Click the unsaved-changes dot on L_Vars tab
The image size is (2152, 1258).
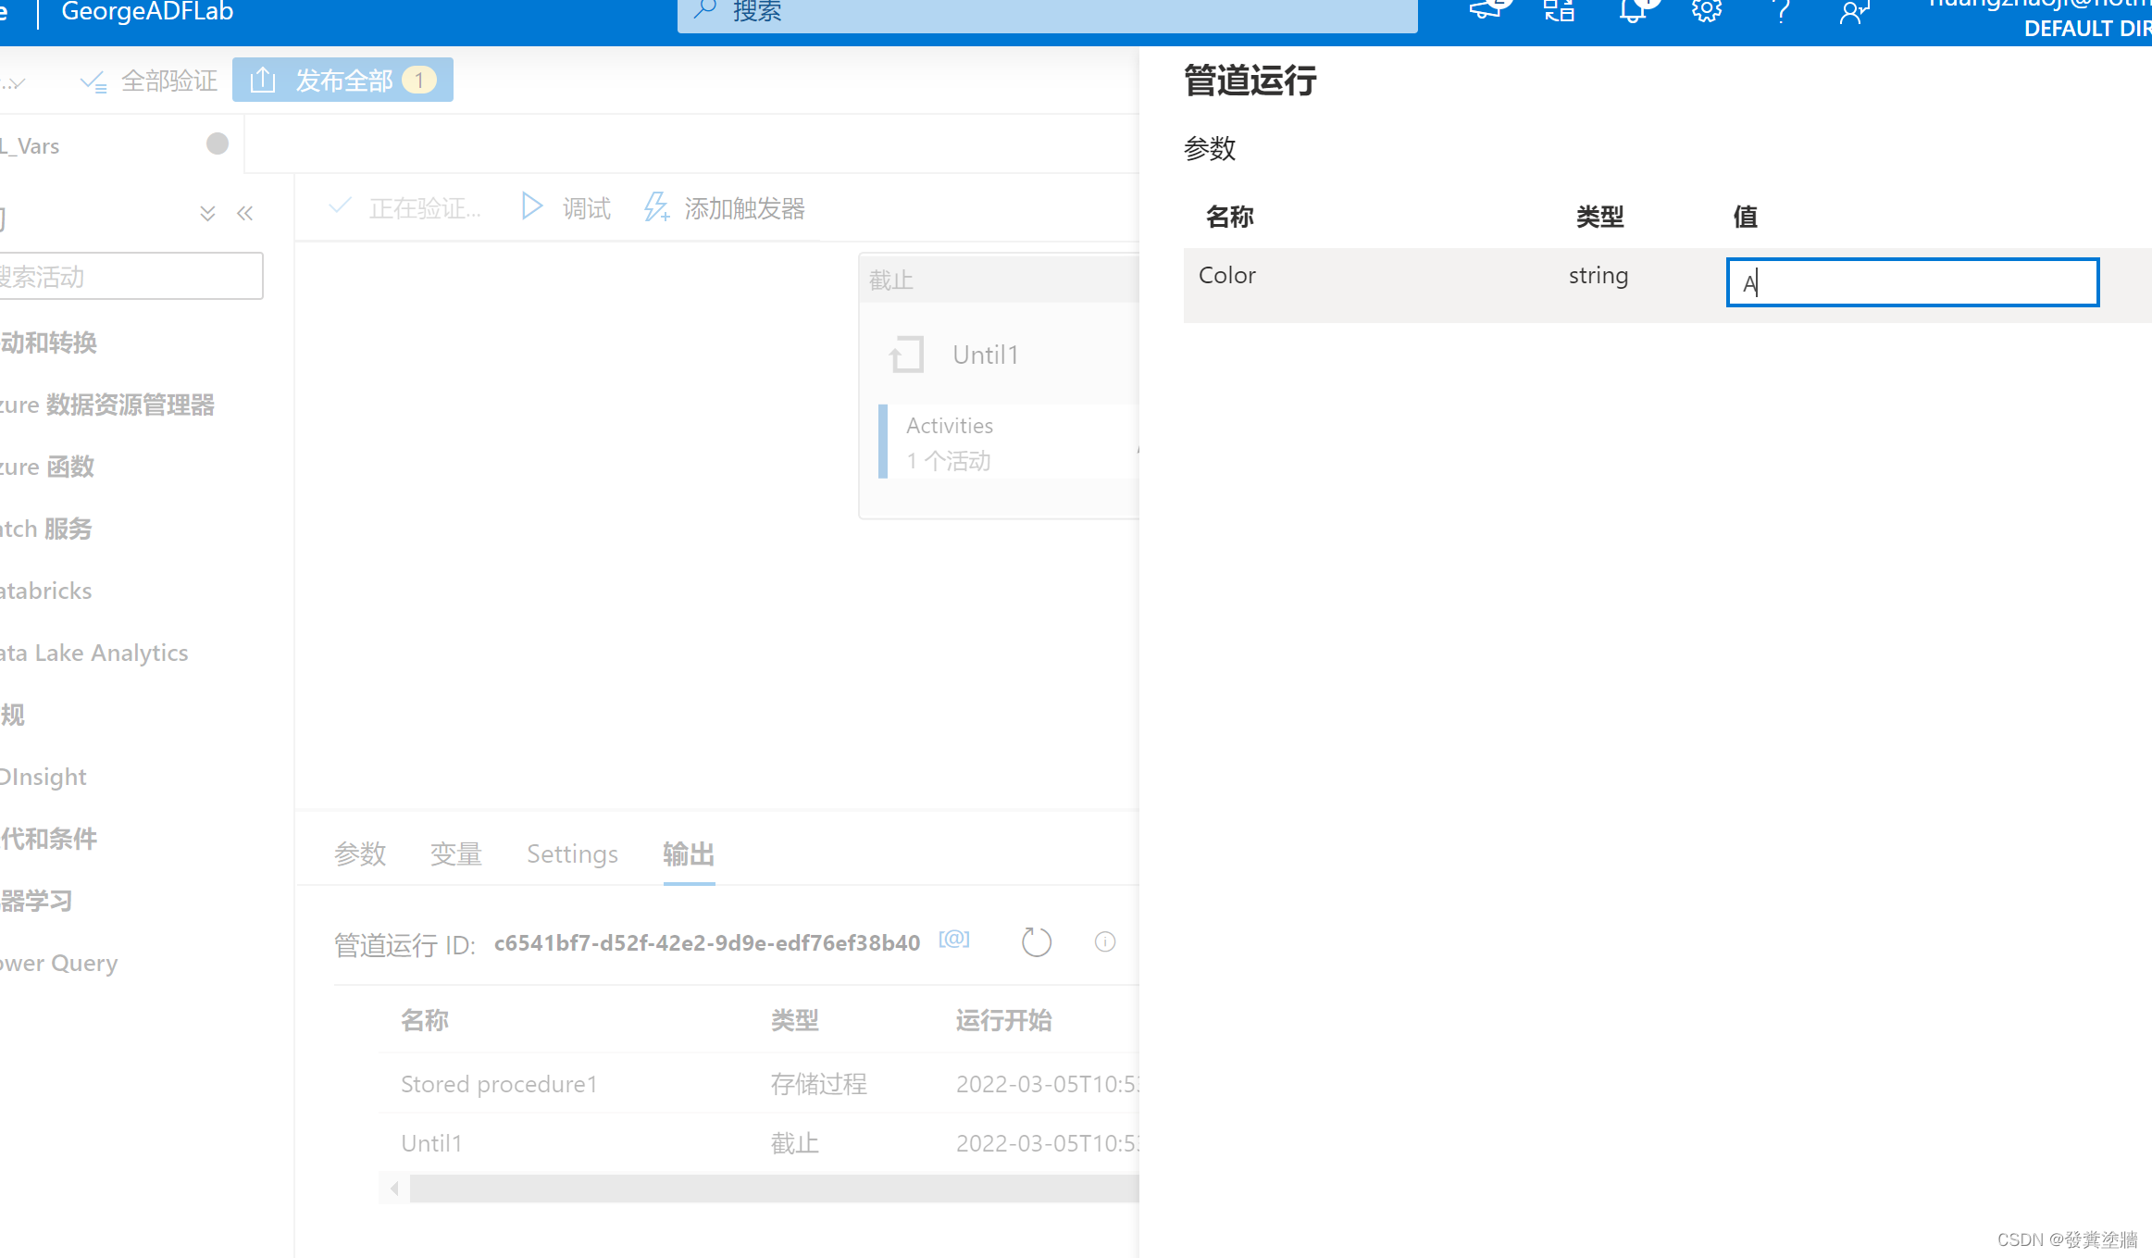click(218, 143)
